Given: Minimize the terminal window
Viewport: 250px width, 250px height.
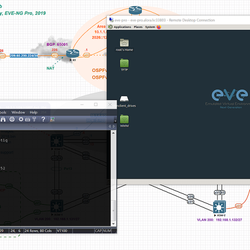Looking at the screenshot, I should coord(82,104).
